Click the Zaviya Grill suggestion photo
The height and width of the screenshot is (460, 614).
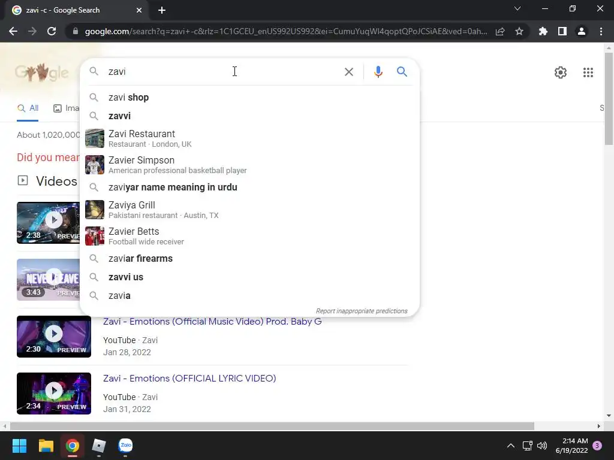click(x=95, y=210)
